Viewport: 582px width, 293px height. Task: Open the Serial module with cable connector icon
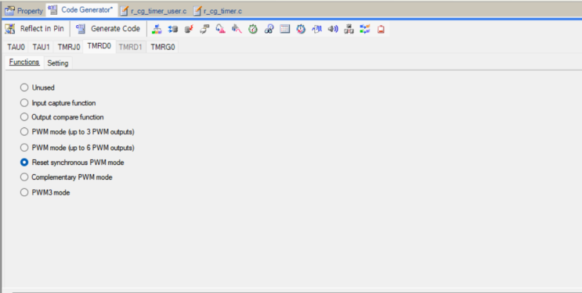pyautogui.click(x=204, y=29)
